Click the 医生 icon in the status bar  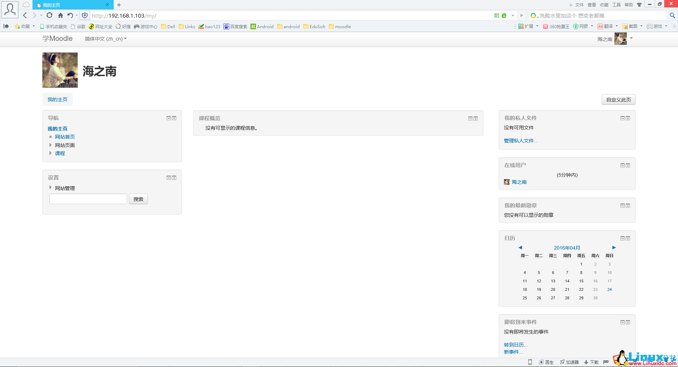point(541,362)
